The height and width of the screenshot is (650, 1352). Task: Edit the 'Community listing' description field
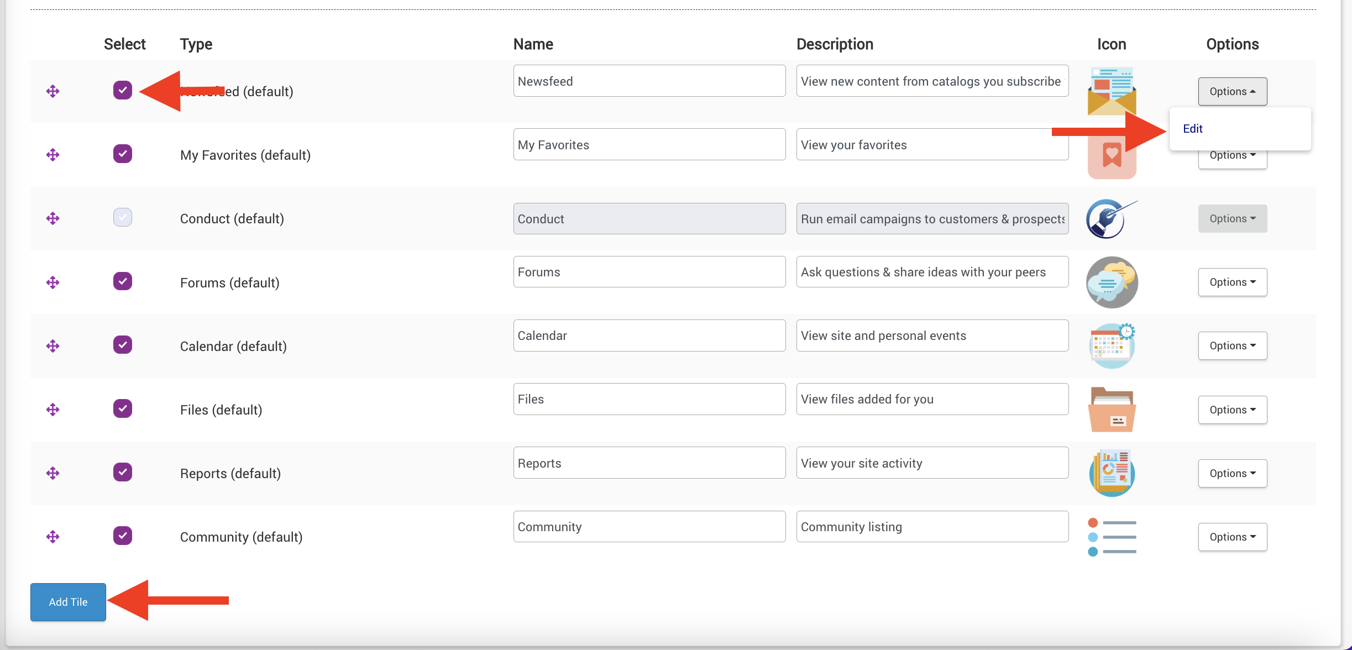[x=932, y=526]
